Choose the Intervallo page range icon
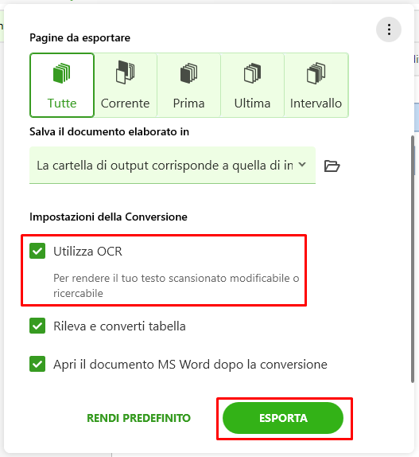419x457 pixels. tap(316, 73)
